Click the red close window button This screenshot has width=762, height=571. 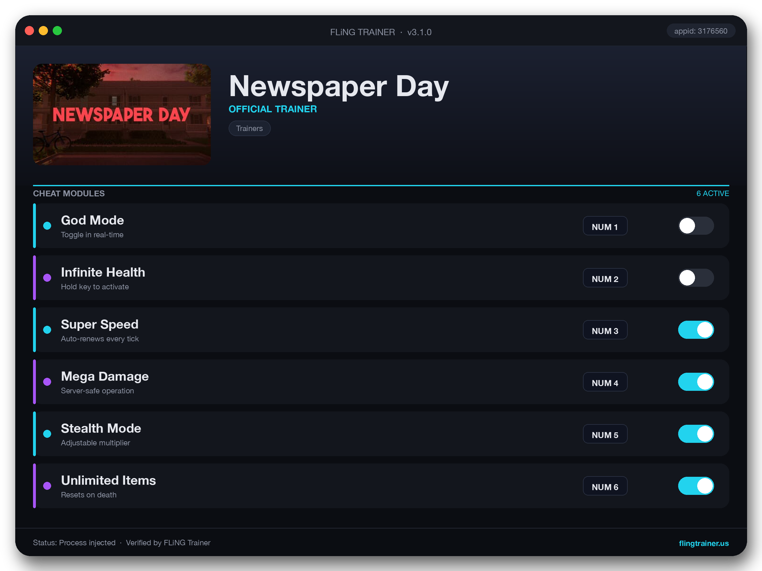(x=30, y=31)
